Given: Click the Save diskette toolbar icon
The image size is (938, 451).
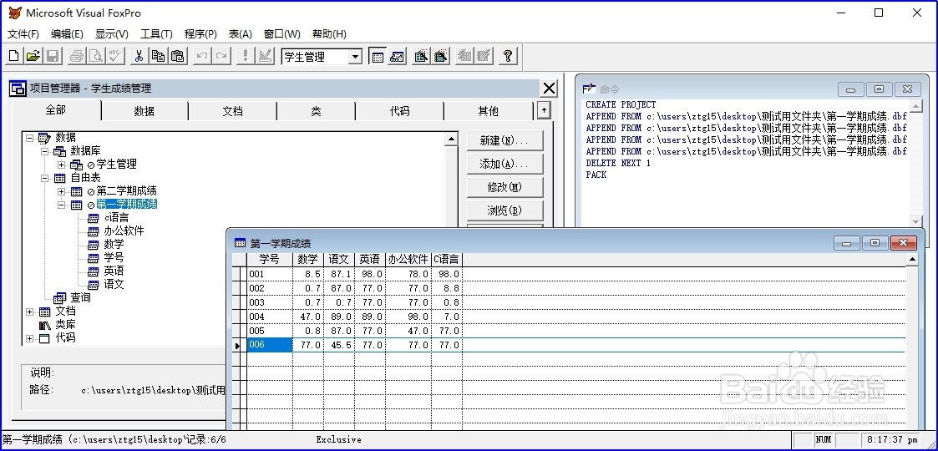Looking at the screenshot, I should point(52,56).
